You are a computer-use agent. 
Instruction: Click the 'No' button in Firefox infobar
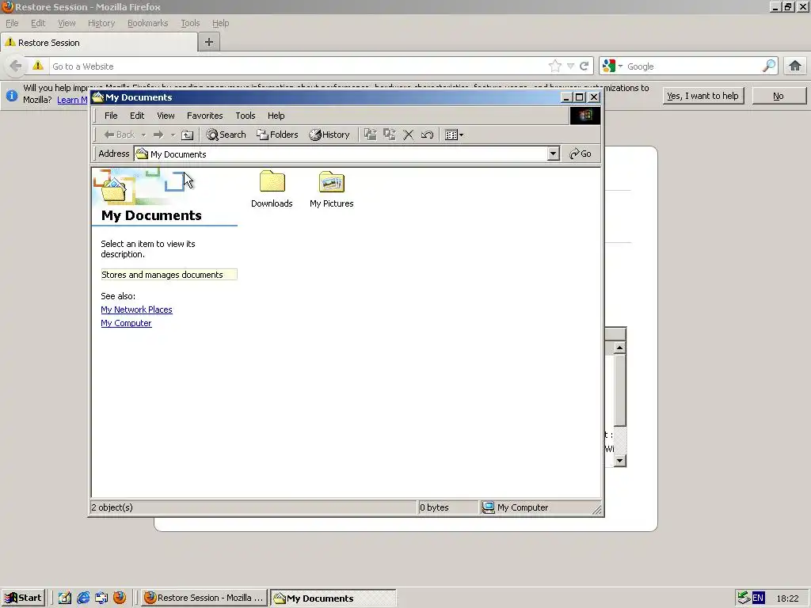[x=779, y=96]
